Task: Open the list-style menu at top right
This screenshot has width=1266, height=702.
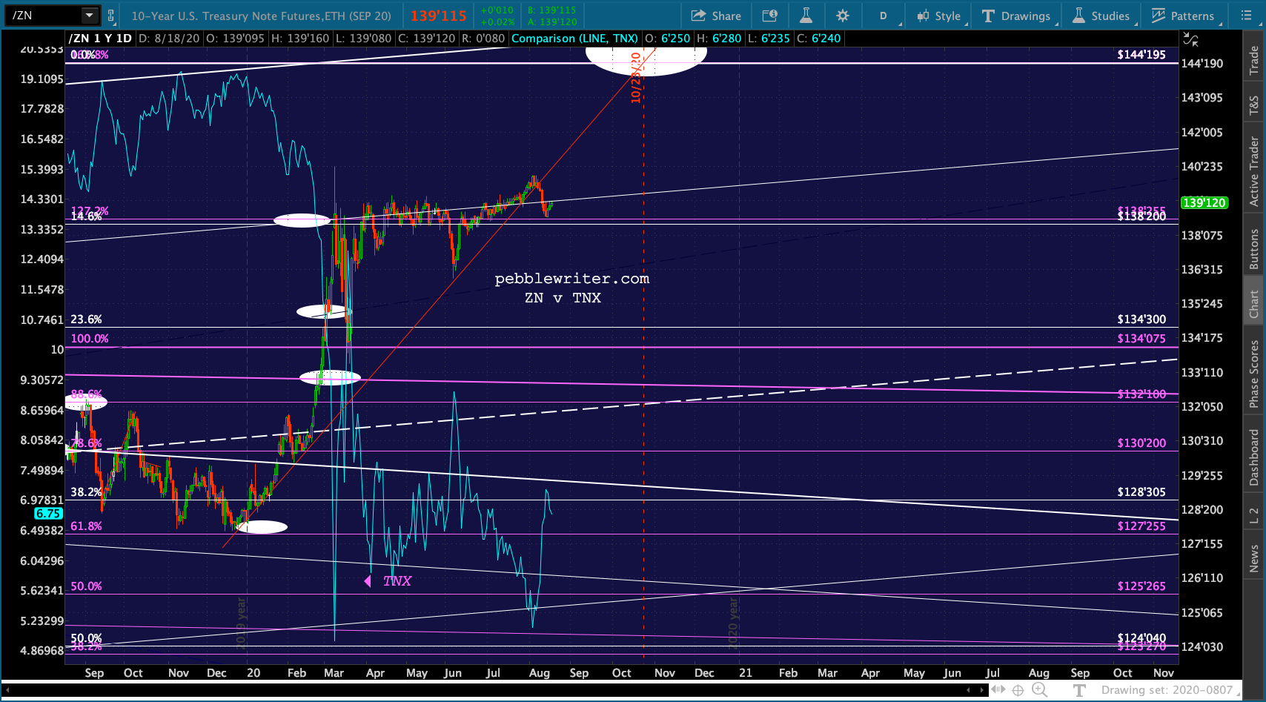Action: click(x=1246, y=16)
